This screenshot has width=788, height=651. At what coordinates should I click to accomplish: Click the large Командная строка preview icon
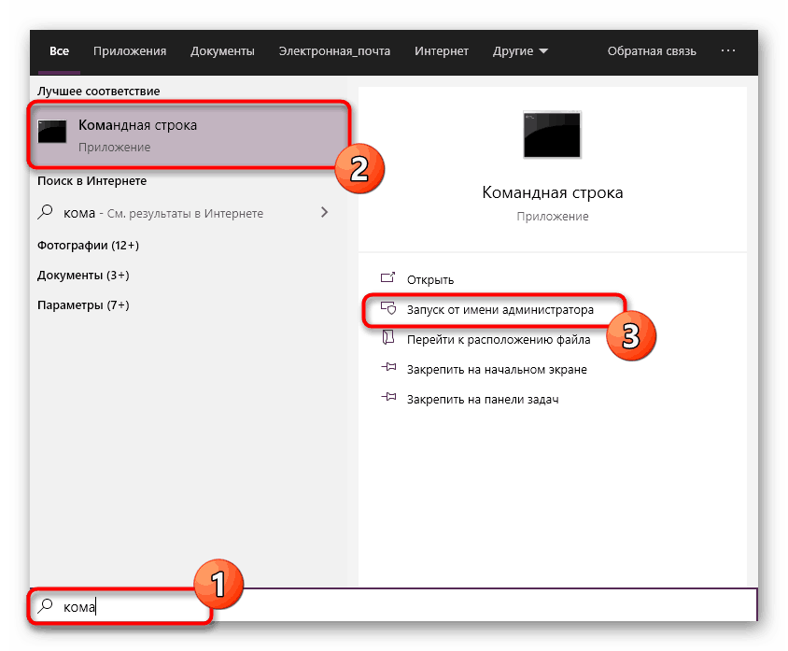coord(553,134)
